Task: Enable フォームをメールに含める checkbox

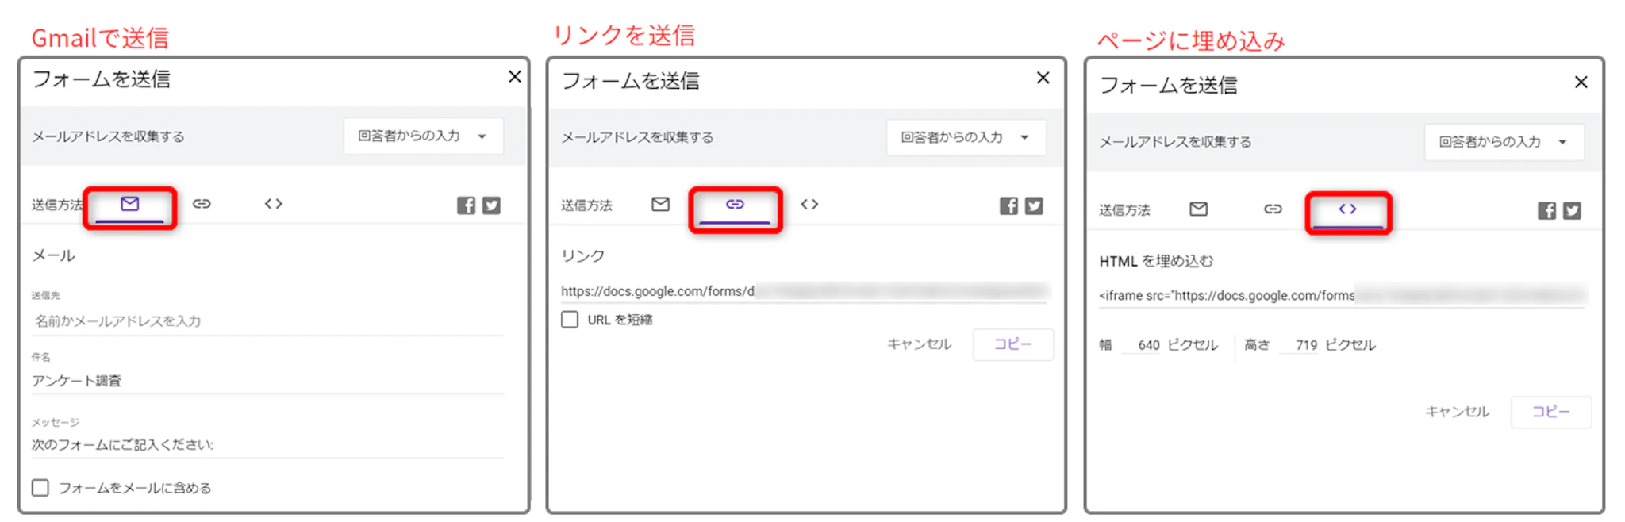Action: (40, 487)
